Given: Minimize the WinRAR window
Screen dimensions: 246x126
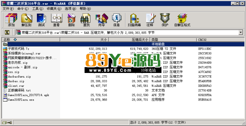Looking at the screenshot, I should (x=234, y=3).
